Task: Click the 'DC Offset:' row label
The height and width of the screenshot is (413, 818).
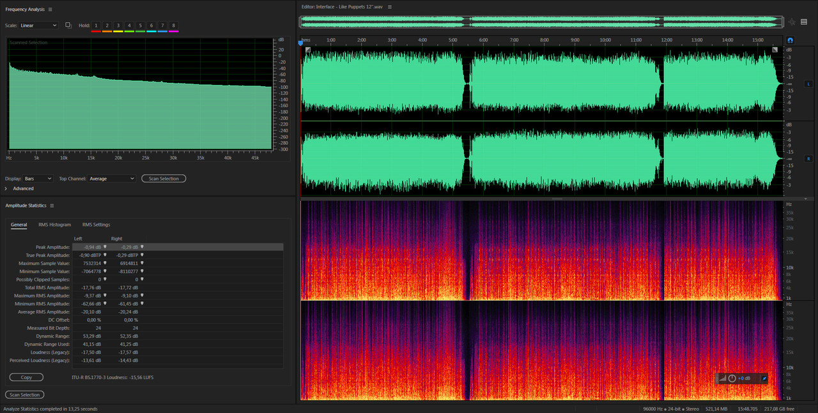Action: coord(58,320)
